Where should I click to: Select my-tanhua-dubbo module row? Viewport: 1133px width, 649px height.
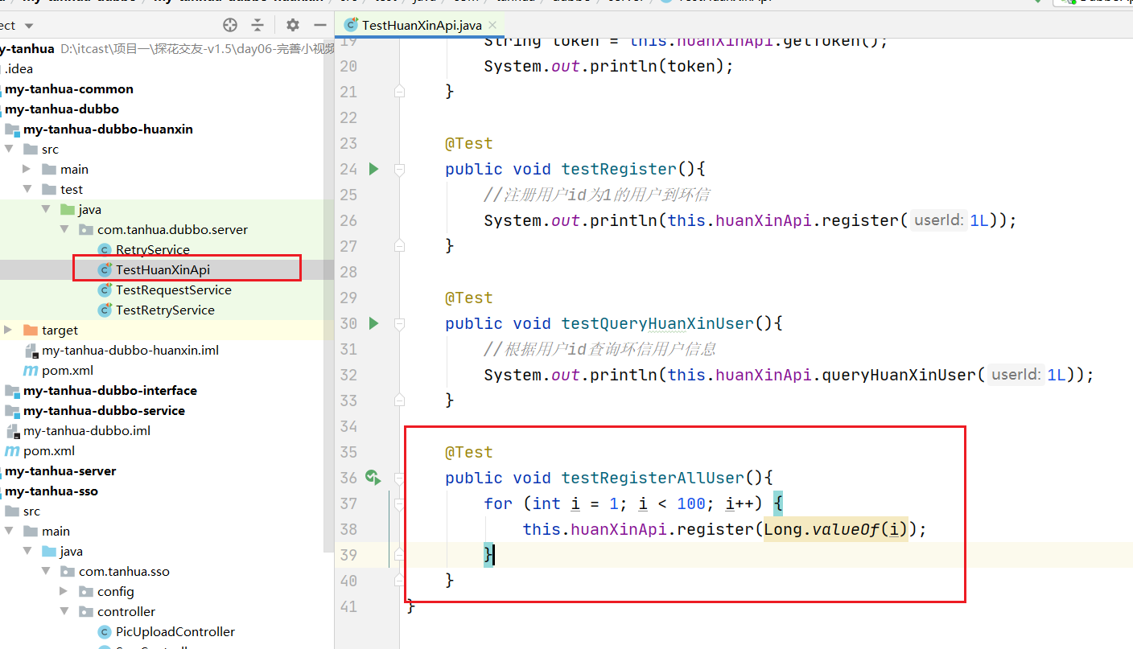(62, 109)
